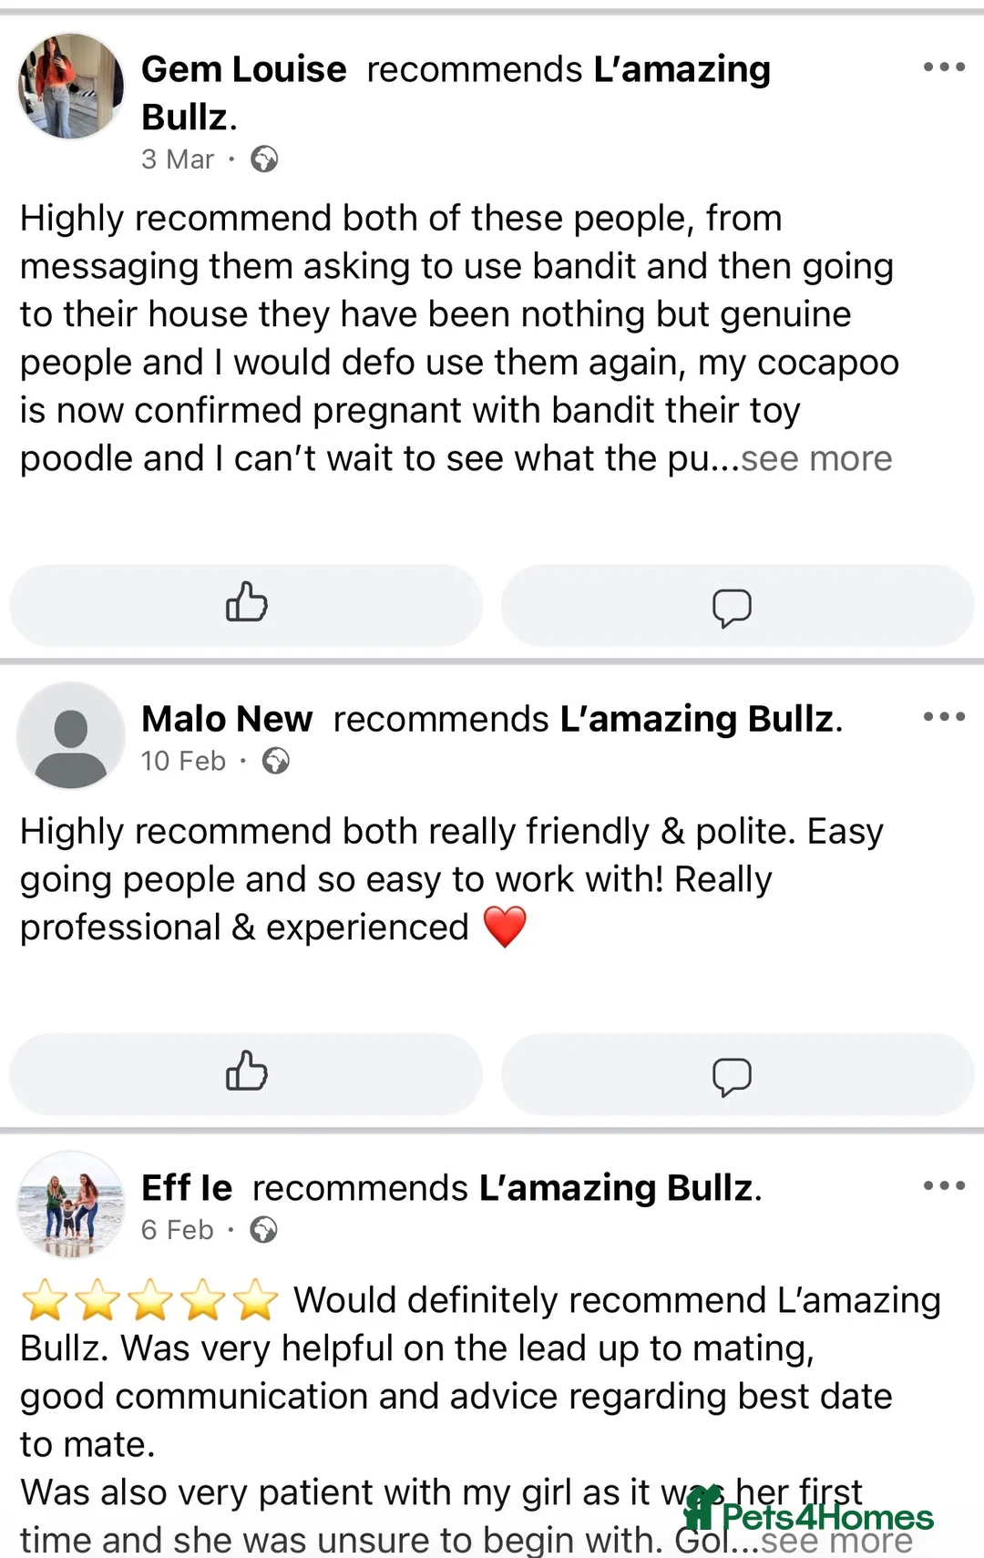Open L'amazing Bullz page from Malo's post
984x1558 pixels.
tap(697, 719)
